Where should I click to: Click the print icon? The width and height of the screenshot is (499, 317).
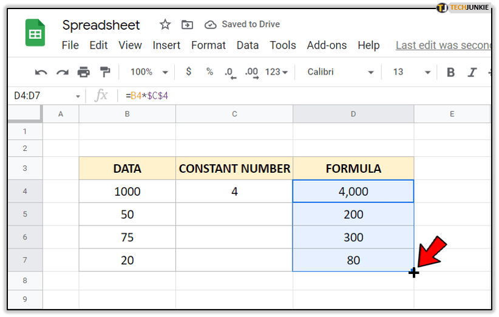point(83,72)
